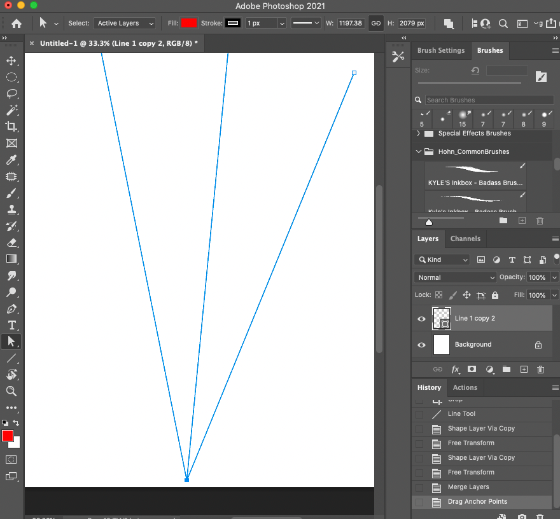The height and width of the screenshot is (519, 560).
Task: Switch to the Brush Settings tab
Action: (441, 50)
